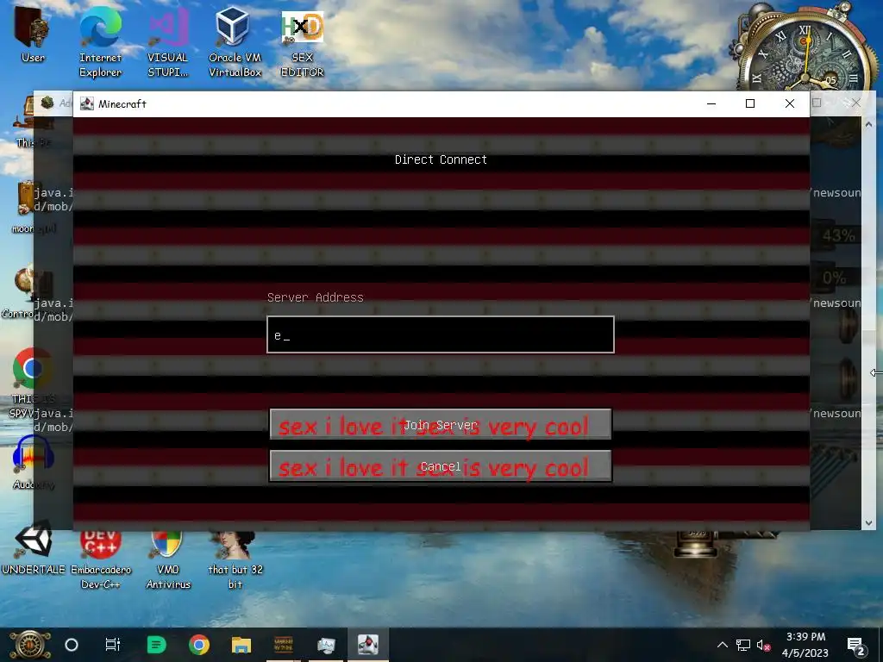883x662 pixels.
Task: Launch Chrome from the taskbar
Action: click(x=199, y=645)
